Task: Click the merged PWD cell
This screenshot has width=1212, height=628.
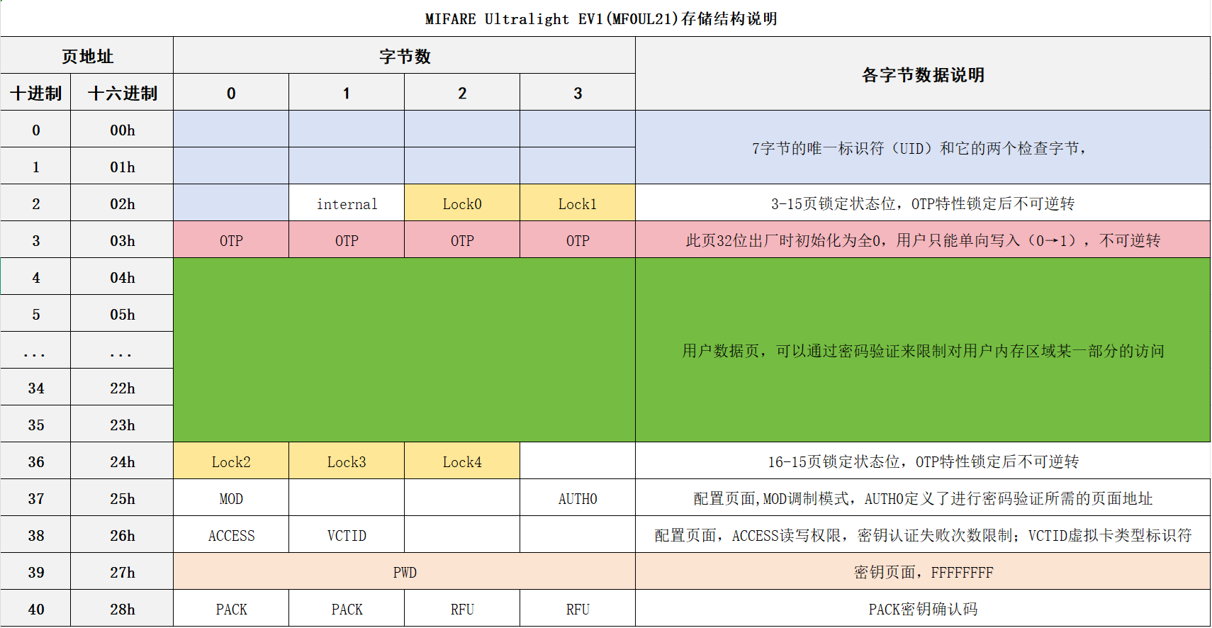Action: tap(404, 572)
